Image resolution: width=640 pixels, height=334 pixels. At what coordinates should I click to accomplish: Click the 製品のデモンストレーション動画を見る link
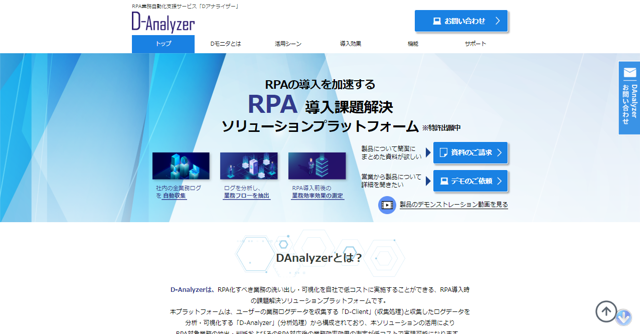click(x=453, y=205)
